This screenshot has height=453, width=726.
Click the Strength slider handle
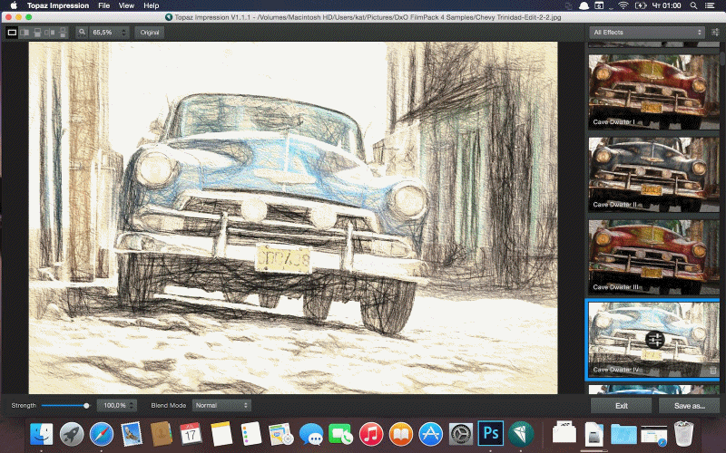[86, 405]
